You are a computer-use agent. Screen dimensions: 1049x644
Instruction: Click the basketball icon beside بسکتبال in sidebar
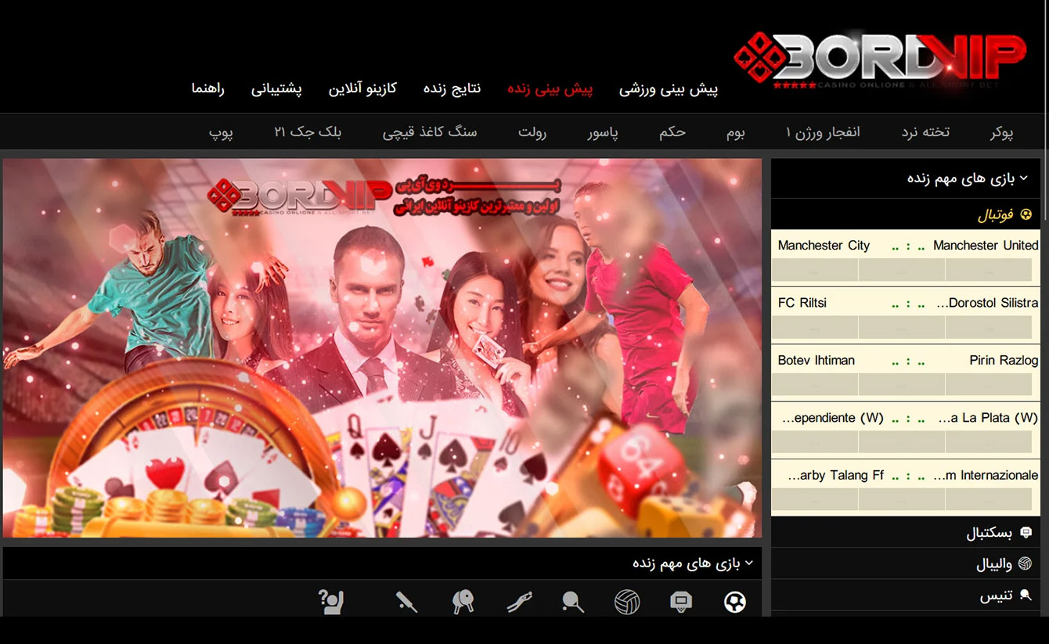pyautogui.click(x=1026, y=533)
